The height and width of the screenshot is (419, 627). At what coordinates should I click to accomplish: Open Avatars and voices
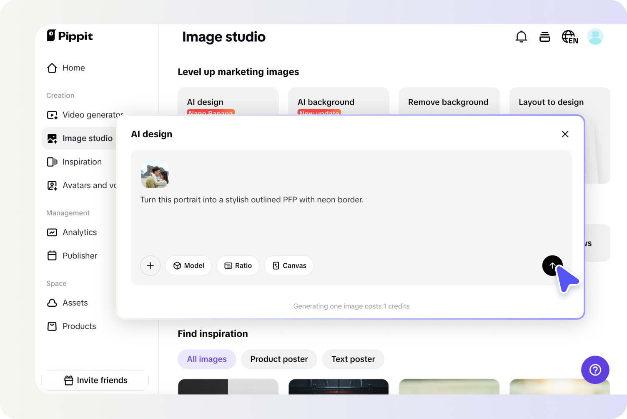(x=85, y=185)
